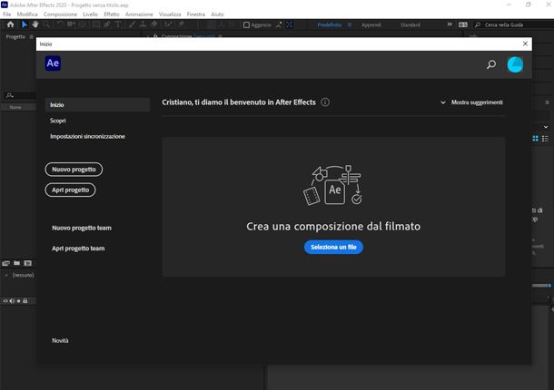Select the Zoom magnifier tool in toolbar

tap(46, 24)
